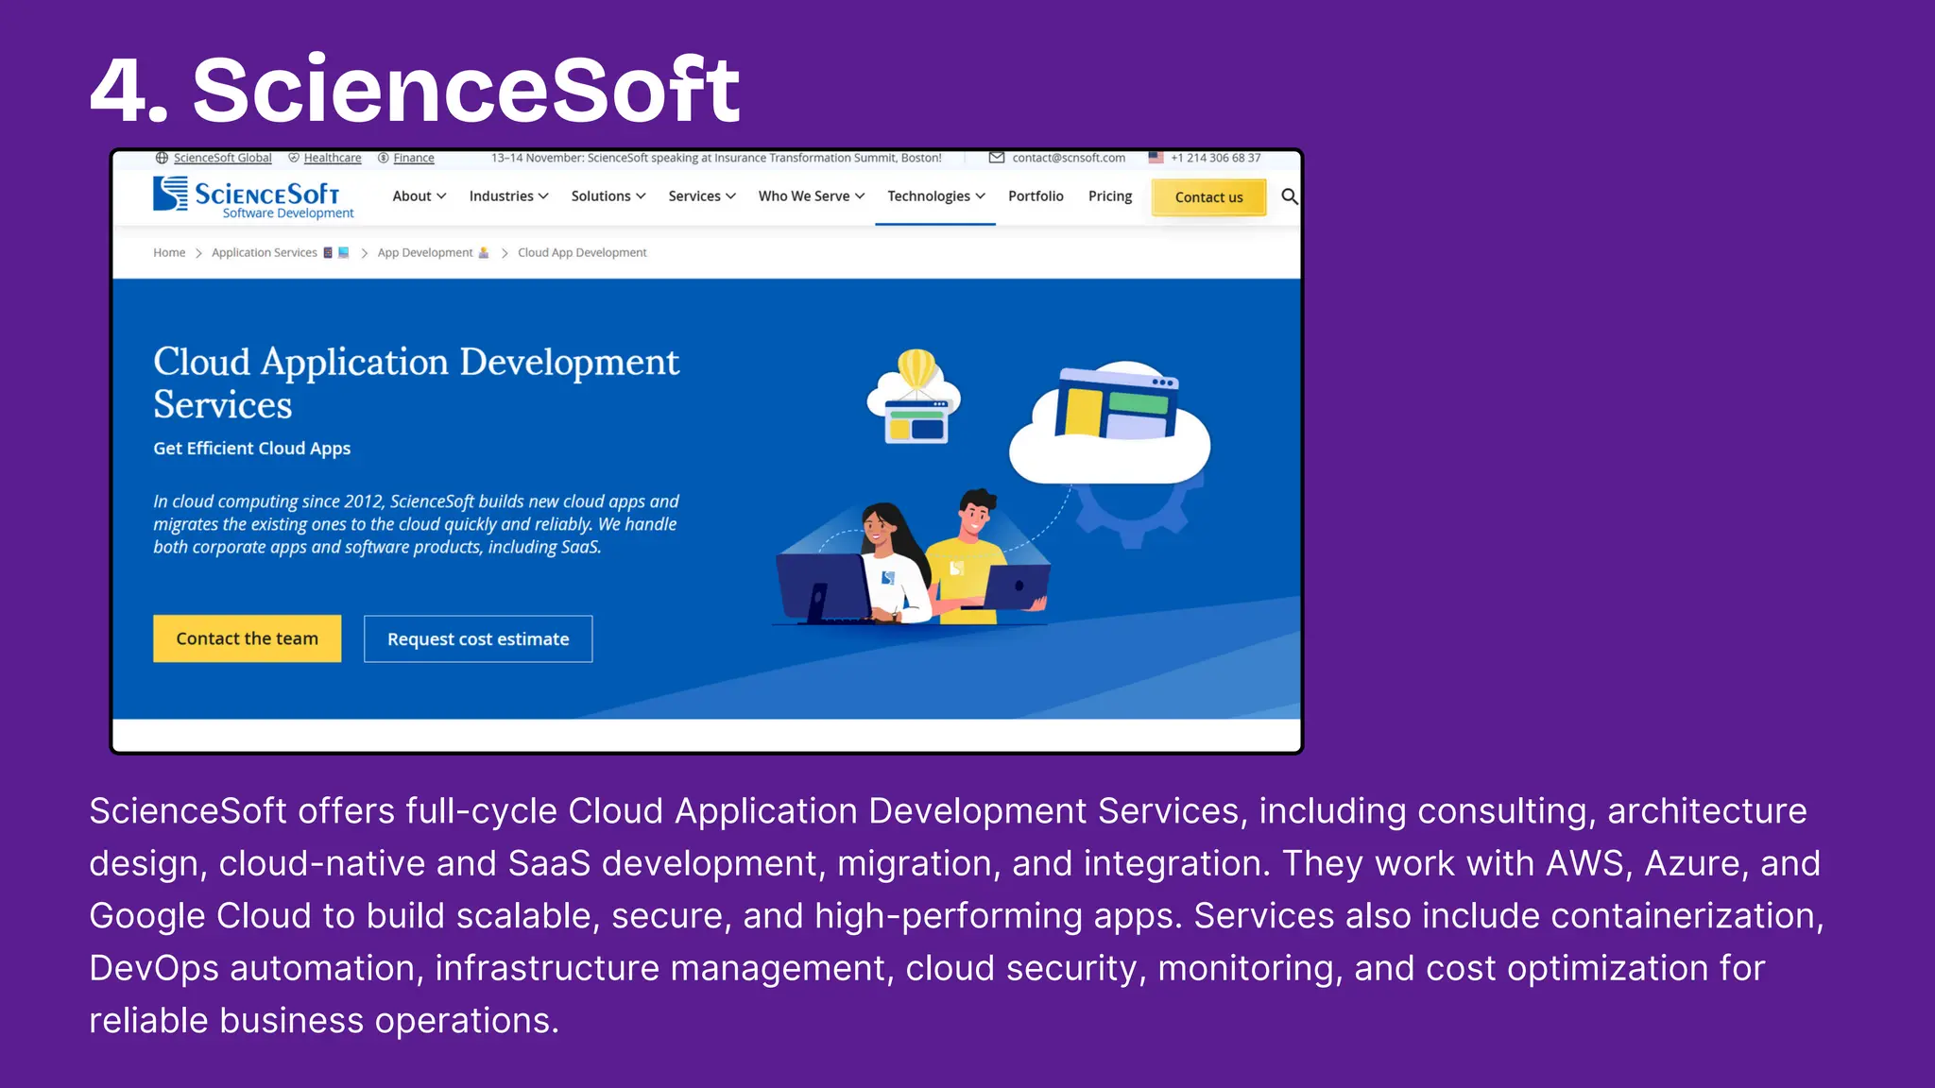Click the Finance coin icon
Screen dimensions: 1935x1088
(x=384, y=158)
